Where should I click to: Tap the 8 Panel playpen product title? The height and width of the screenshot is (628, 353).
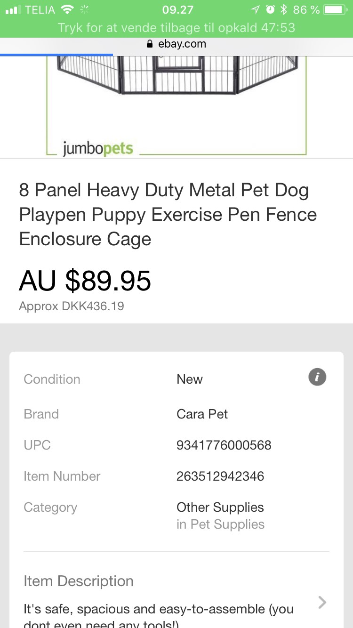click(x=168, y=215)
